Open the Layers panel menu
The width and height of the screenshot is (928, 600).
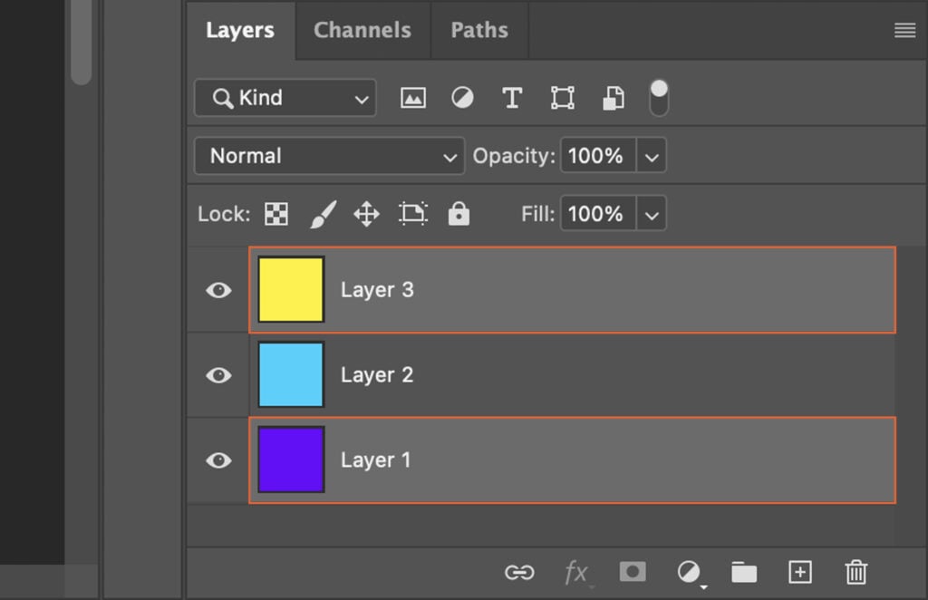pyautogui.click(x=904, y=30)
